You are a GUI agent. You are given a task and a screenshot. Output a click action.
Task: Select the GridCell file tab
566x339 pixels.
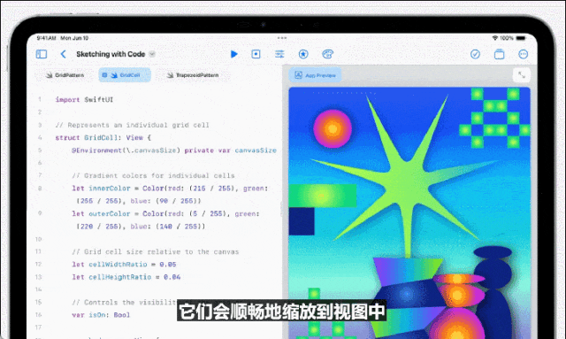click(x=125, y=75)
